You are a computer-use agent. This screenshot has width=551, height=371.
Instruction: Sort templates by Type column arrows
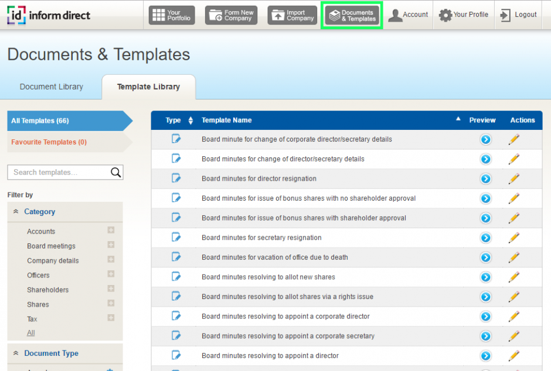[191, 121]
